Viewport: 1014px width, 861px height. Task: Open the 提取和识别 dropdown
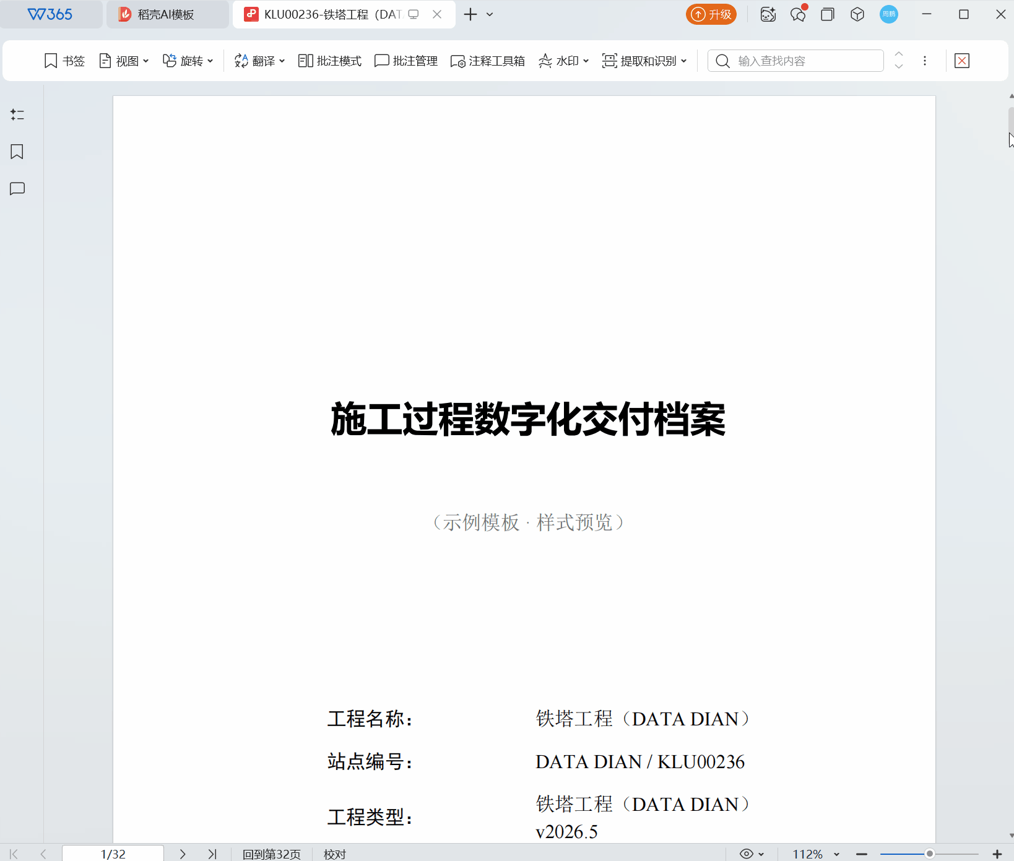(644, 61)
